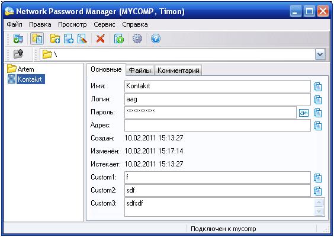Click status bar text Подключен к mycomp

point(223,229)
